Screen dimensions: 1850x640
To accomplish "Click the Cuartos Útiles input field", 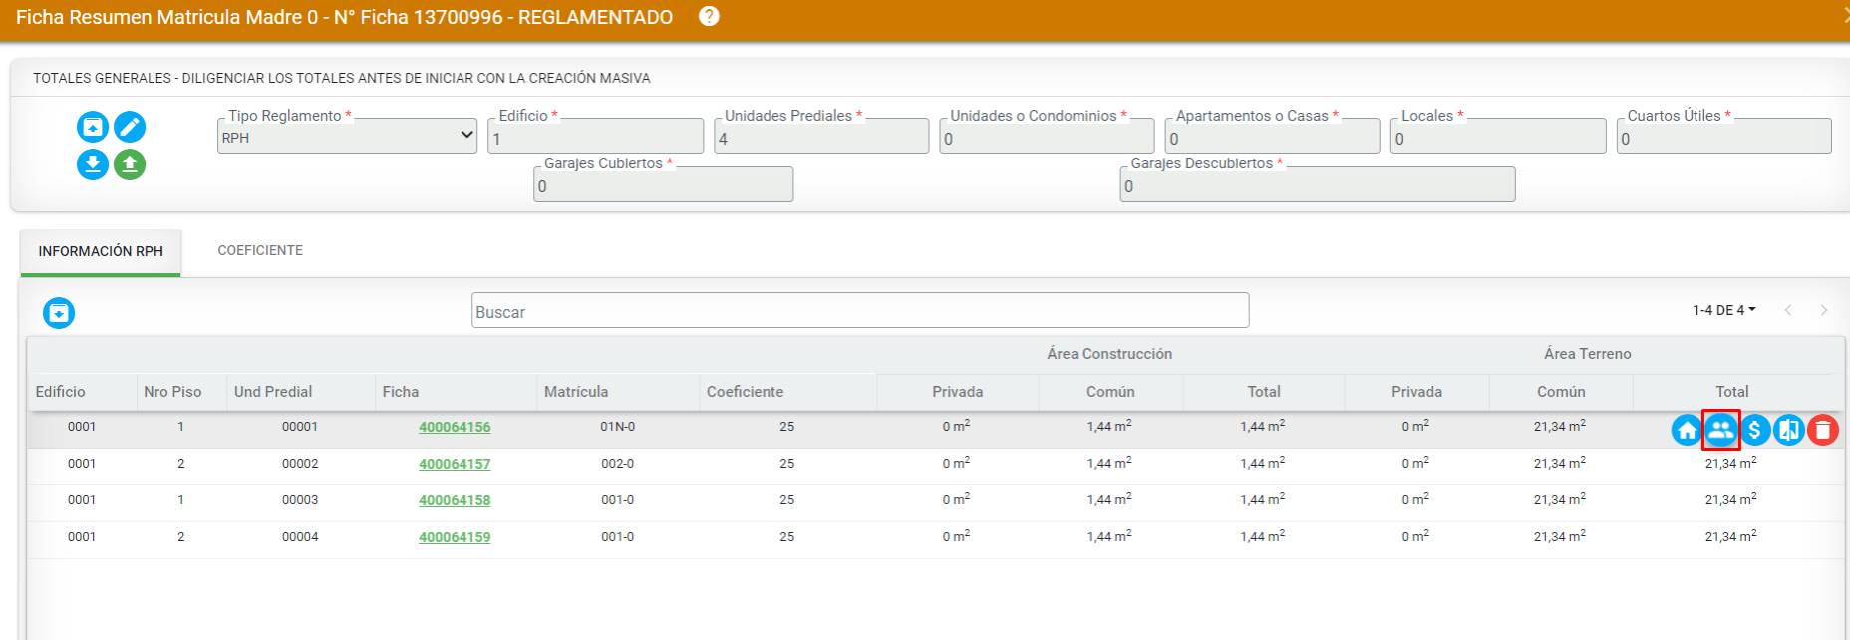I will 1724,136.
